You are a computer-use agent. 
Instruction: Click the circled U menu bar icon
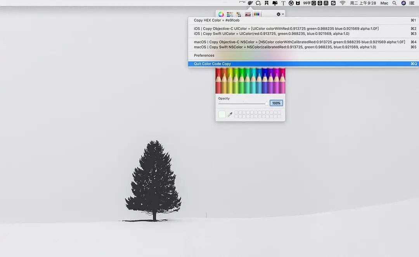(291, 3)
